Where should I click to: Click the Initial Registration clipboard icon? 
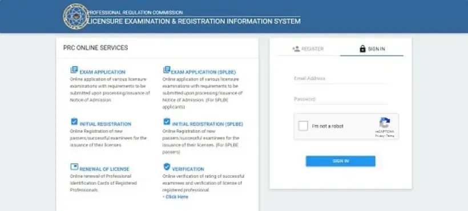click(74, 121)
